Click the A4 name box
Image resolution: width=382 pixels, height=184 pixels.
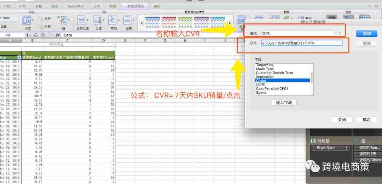[12, 35]
